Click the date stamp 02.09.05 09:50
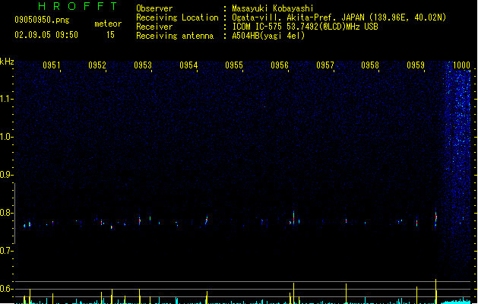This screenshot has height=304, width=478. click(x=46, y=35)
